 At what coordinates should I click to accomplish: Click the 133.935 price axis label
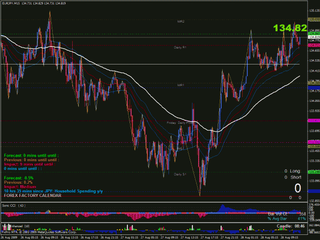[314, 111]
